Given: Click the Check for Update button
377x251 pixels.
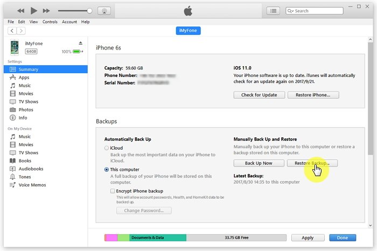Looking at the screenshot, I should (x=259, y=95).
